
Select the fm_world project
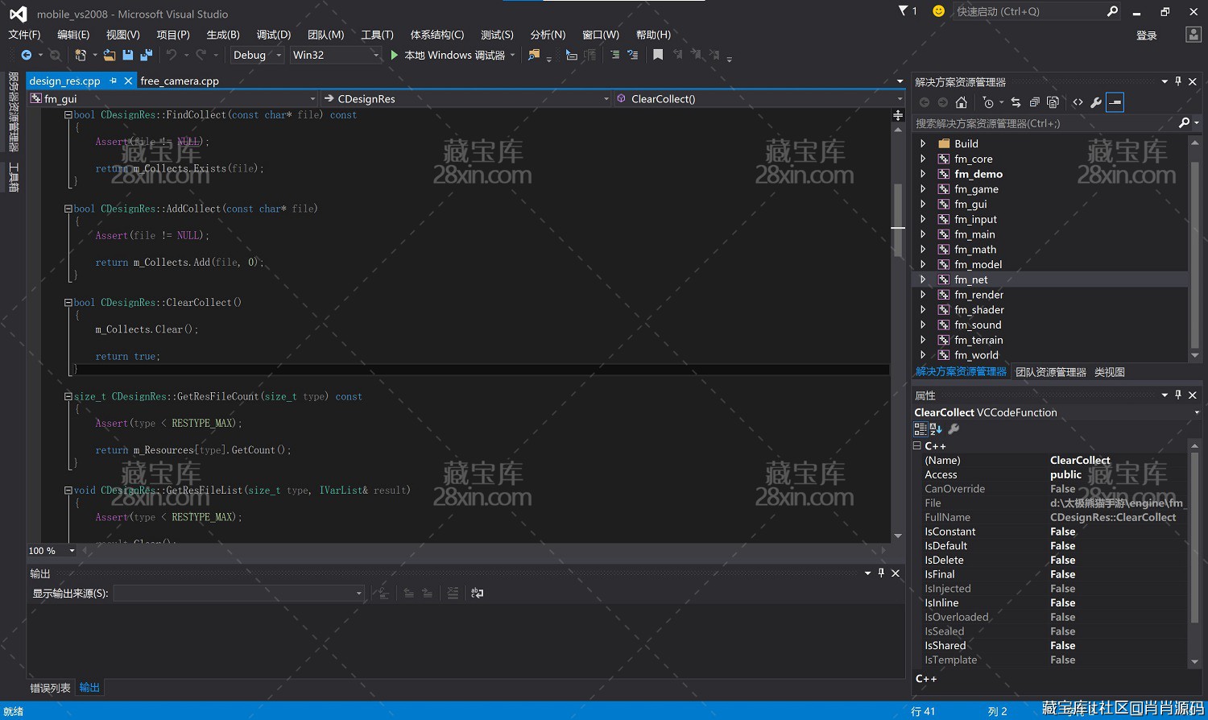click(x=976, y=355)
